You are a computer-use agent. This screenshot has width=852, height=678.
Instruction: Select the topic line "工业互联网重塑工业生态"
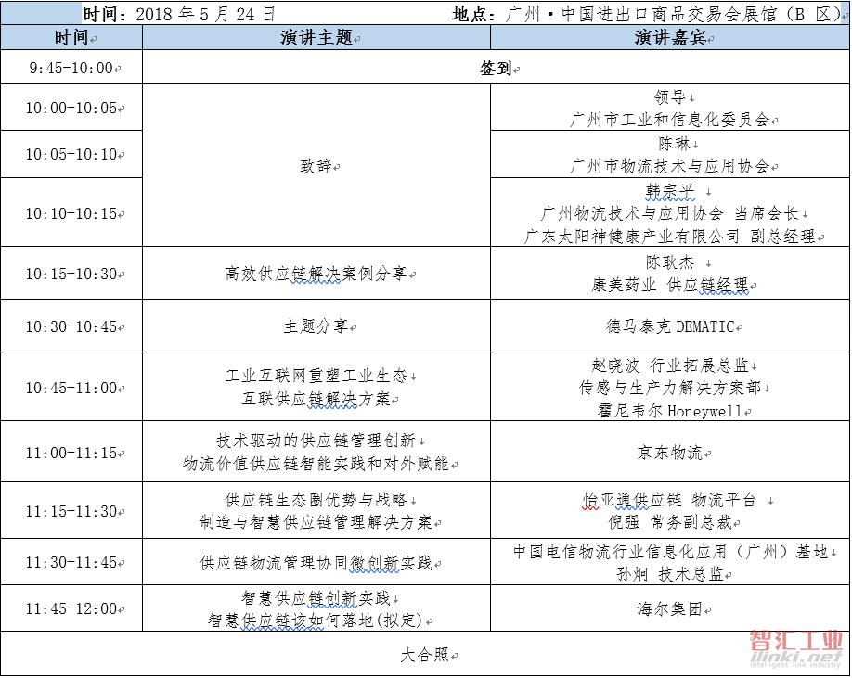pyautogui.click(x=316, y=376)
